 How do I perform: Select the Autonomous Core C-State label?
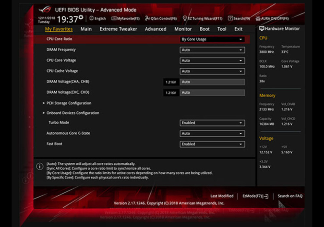tap(68, 133)
